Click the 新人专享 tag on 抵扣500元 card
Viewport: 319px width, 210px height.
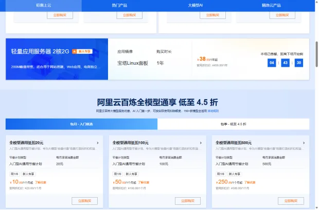(x=235, y=174)
